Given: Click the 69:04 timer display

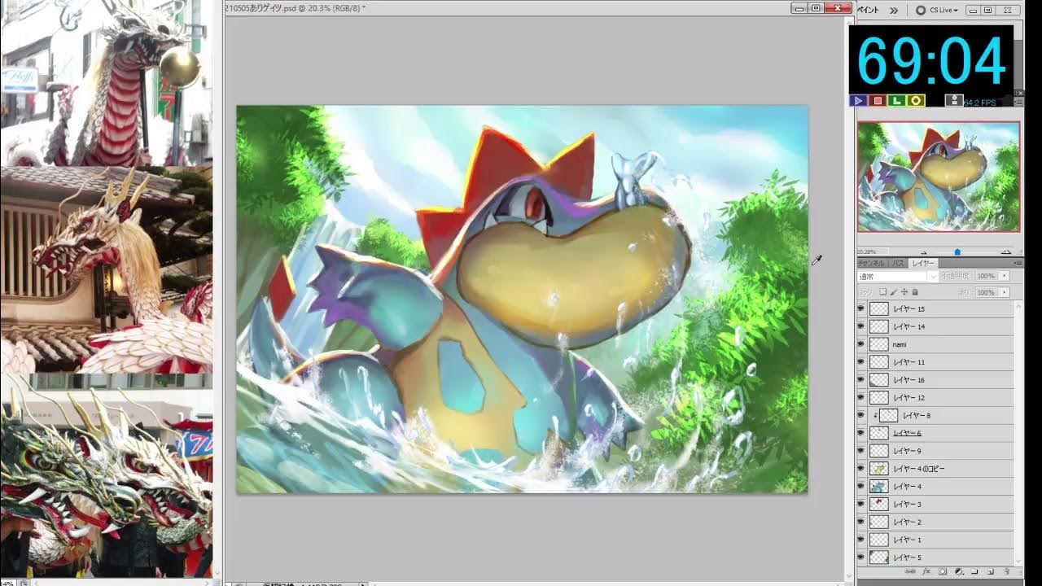Looking at the screenshot, I should (931, 60).
